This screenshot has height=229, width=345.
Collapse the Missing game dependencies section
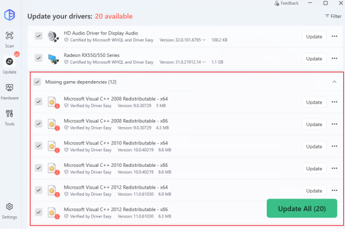pos(334,82)
